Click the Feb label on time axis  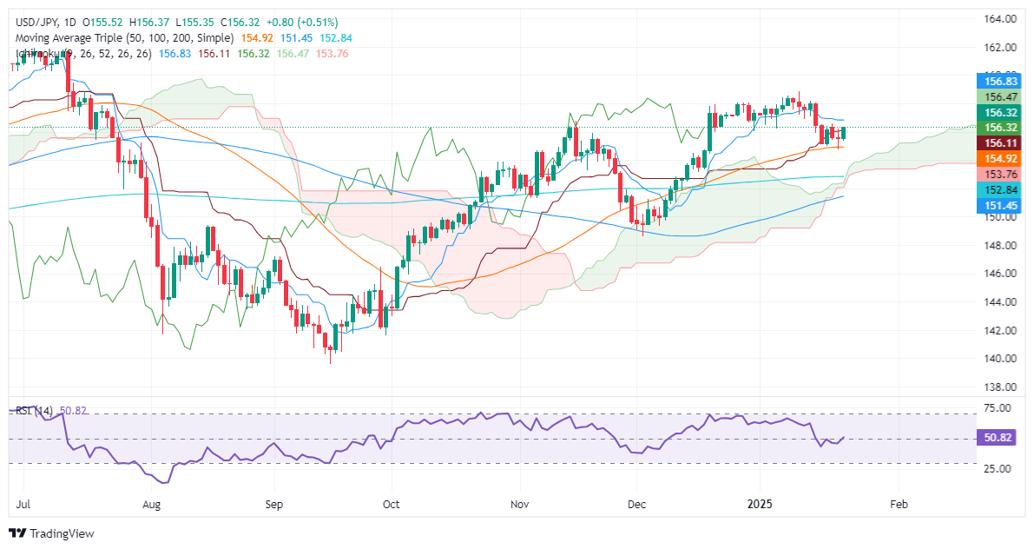(x=899, y=504)
